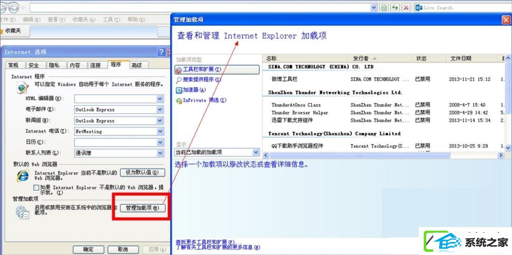Open the 编辑 menu in browser

tap(32, 20)
